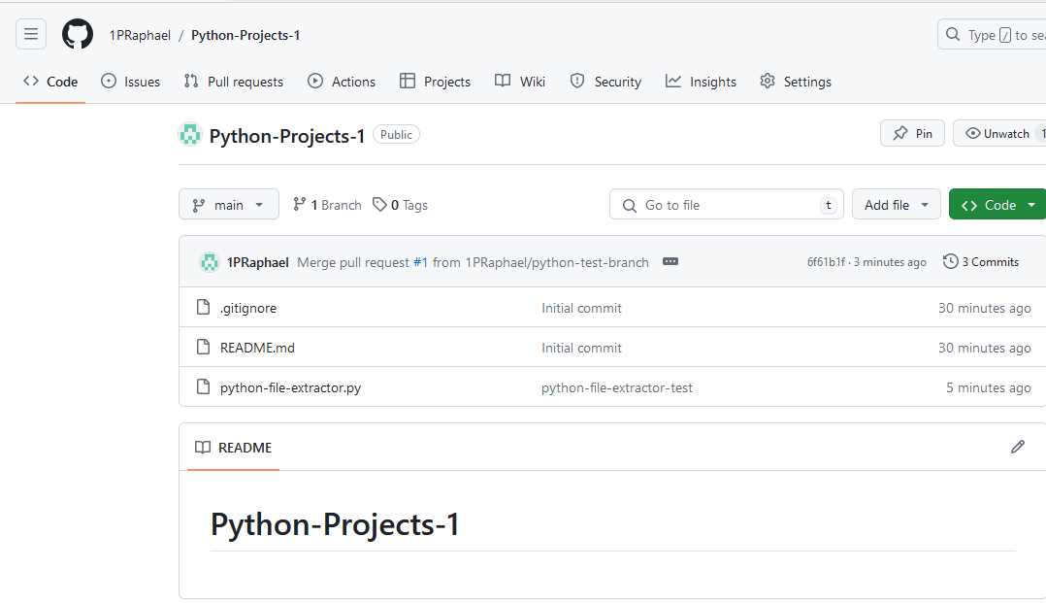Toggle Unwatch for this repository
This screenshot has width=1046, height=603.
click(x=999, y=134)
